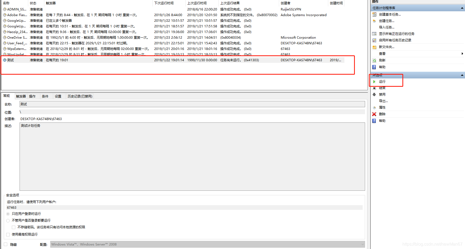Click the red X 删除 icon
Image resolution: width=465 pixels, height=249 pixels.
374,114
